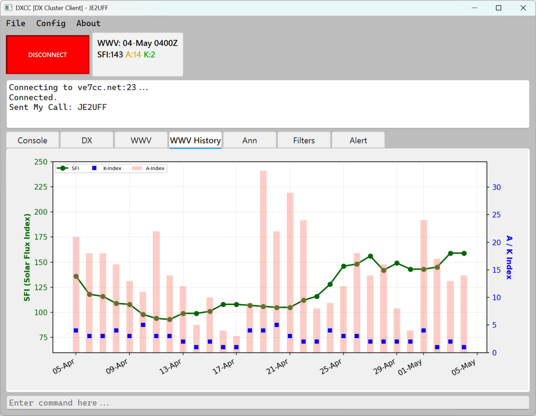Maximize the DXCC window
The image size is (536, 416).
[x=499, y=8]
